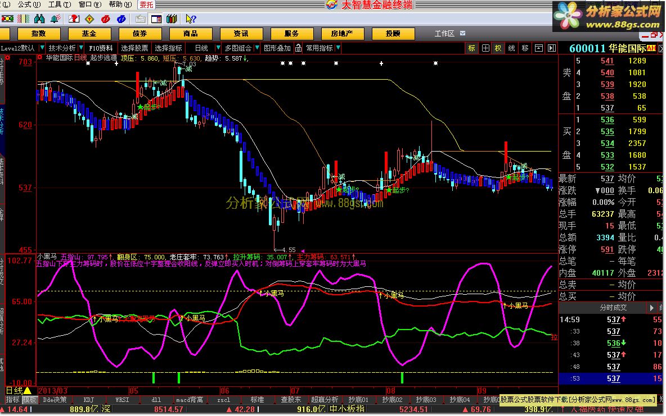Viewport: 666px width, 416px height.
Task: Click the red gear icon beside 华能国际
Action: click(39, 57)
